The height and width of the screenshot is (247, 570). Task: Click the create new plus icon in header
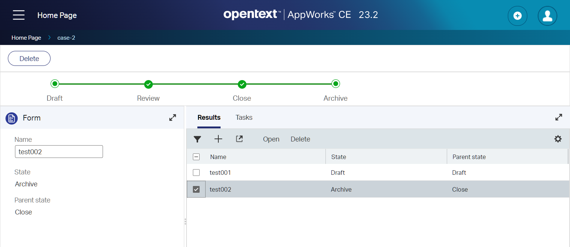517,16
